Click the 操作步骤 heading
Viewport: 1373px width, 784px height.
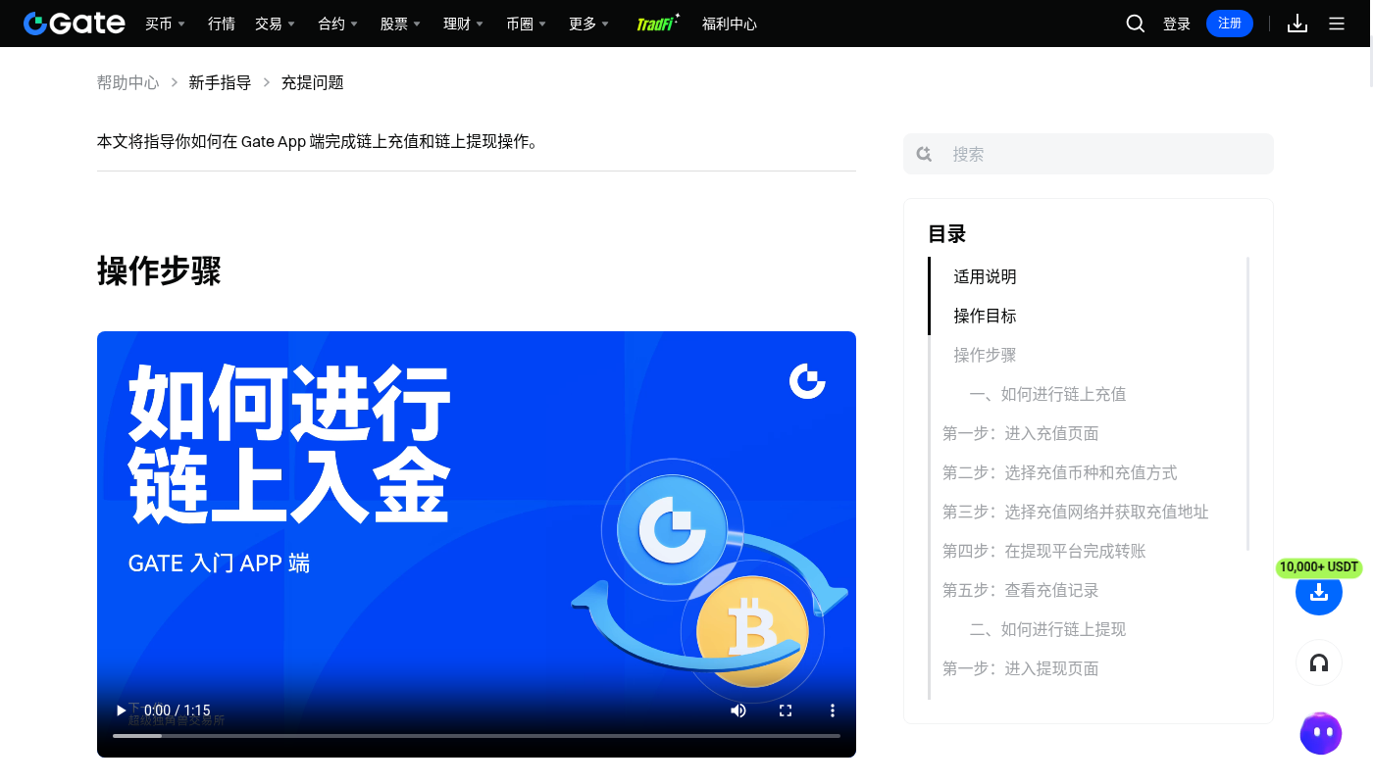[x=159, y=270]
